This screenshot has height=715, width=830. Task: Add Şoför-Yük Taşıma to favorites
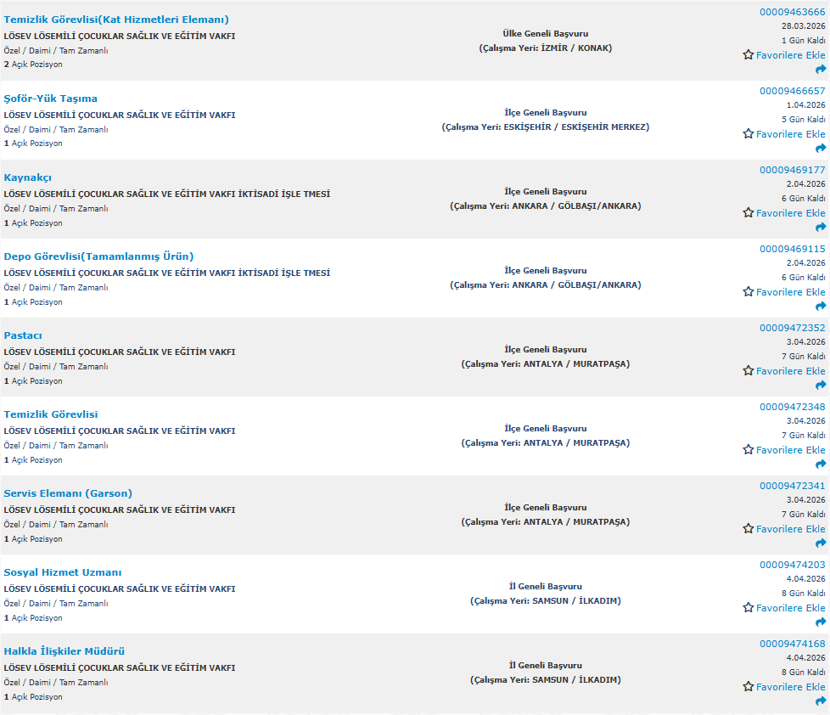point(784,134)
